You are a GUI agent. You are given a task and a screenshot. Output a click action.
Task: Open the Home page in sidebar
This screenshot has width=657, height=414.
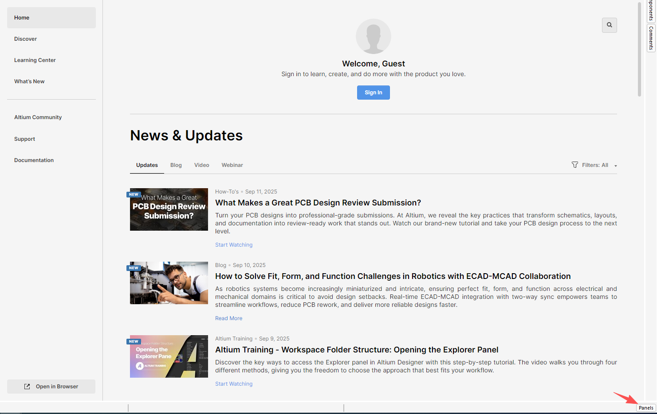[51, 18]
